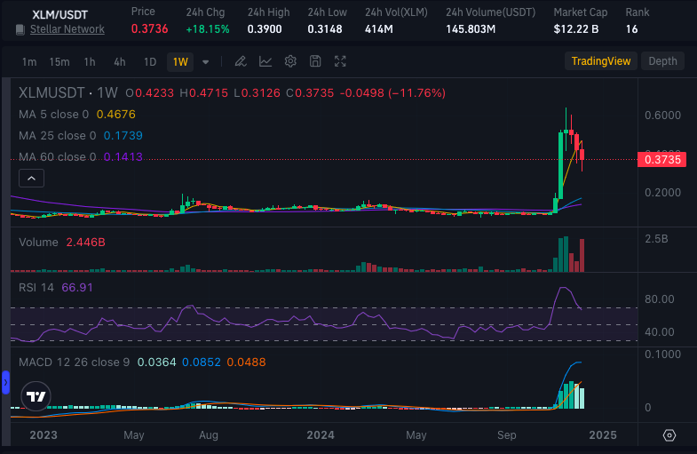The image size is (697, 454).
Task: Click the 0.2000 price scale label
Action: coord(662,193)
